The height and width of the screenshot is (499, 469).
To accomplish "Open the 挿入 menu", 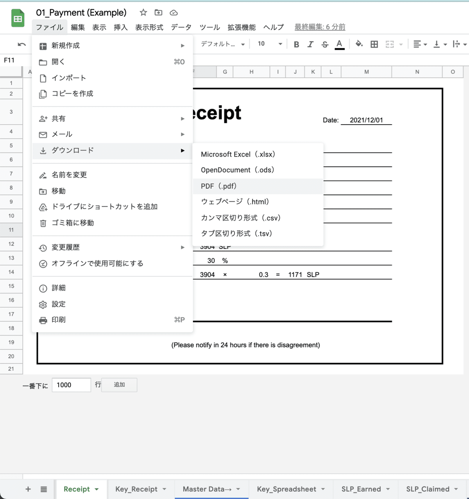I will click(x=121, y=27).
